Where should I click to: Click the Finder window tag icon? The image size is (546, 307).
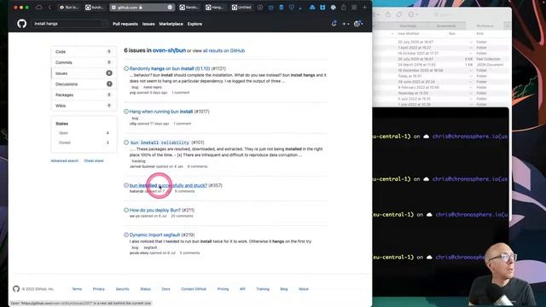[399, 14]
